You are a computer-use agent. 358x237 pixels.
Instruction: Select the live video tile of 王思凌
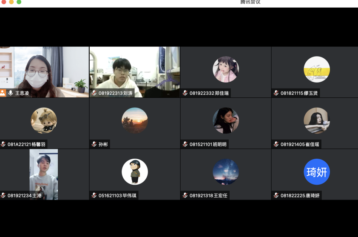pyautogui.click(x=44, y=68)
